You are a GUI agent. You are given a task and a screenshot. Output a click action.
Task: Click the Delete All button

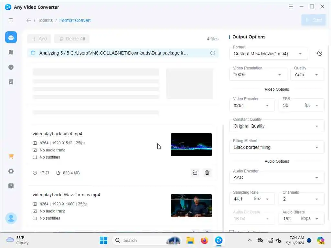[x=72, y=39]
